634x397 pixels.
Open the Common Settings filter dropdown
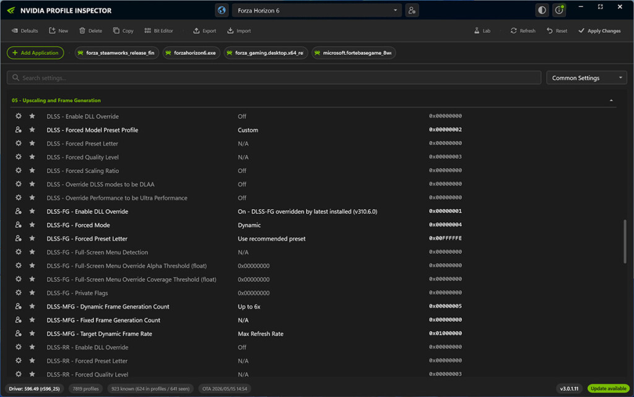pos(586,77)
